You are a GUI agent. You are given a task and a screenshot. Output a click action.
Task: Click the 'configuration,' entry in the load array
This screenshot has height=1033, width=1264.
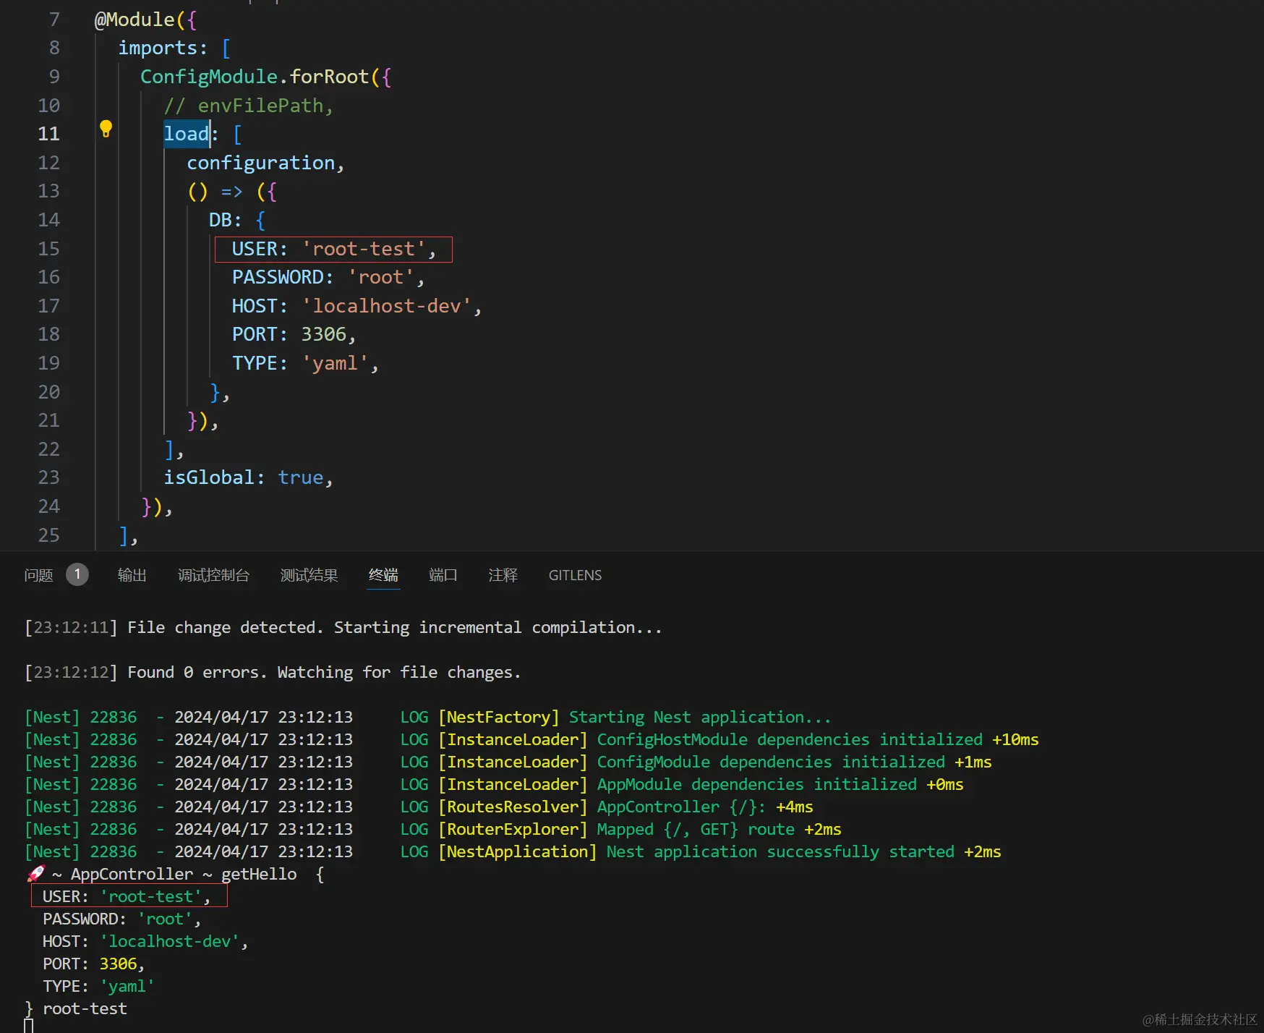tap(265, 163)
